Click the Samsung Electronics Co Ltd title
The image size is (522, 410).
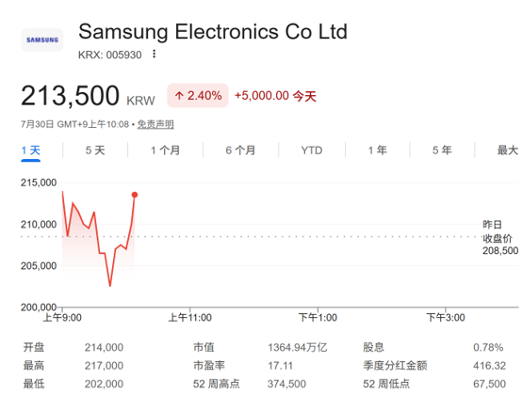click(213, 32)
